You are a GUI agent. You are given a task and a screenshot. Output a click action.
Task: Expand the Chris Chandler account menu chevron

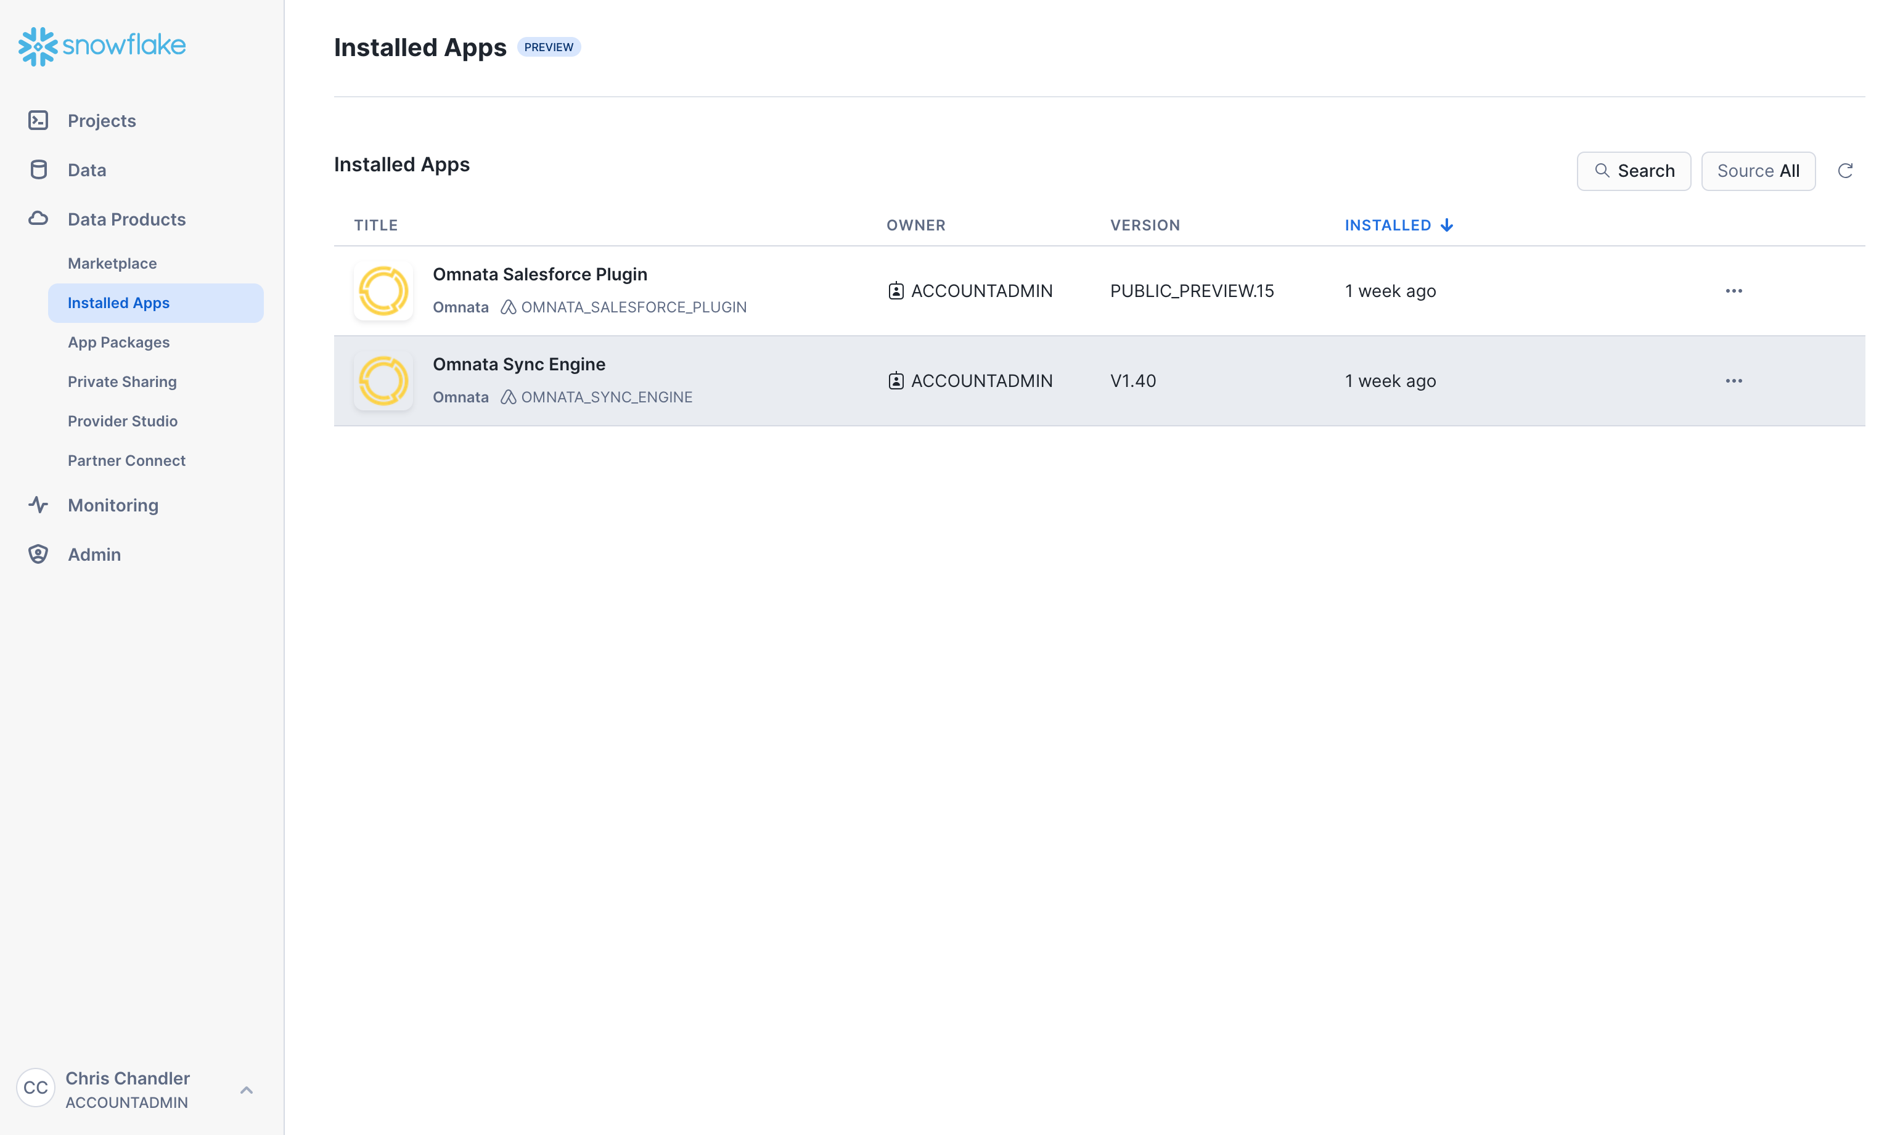pyautogui.click(x=247, y=1090)
